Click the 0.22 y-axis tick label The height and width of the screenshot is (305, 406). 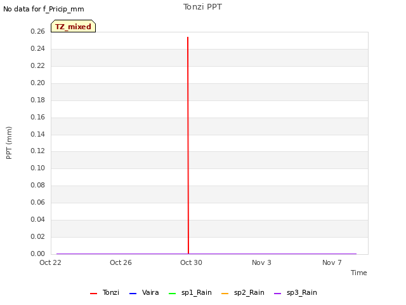[37, 65]
